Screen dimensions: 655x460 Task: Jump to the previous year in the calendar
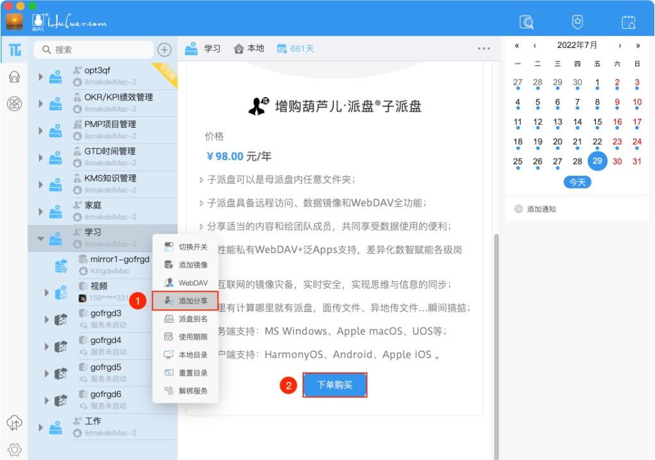[x=517, y=45]
